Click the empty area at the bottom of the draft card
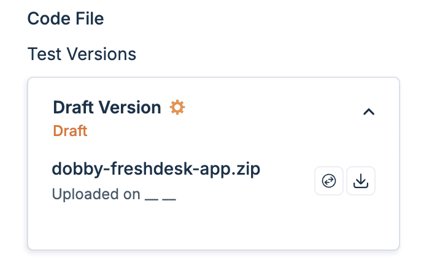This screenshot has width=421, height=266. click(213, 230)
